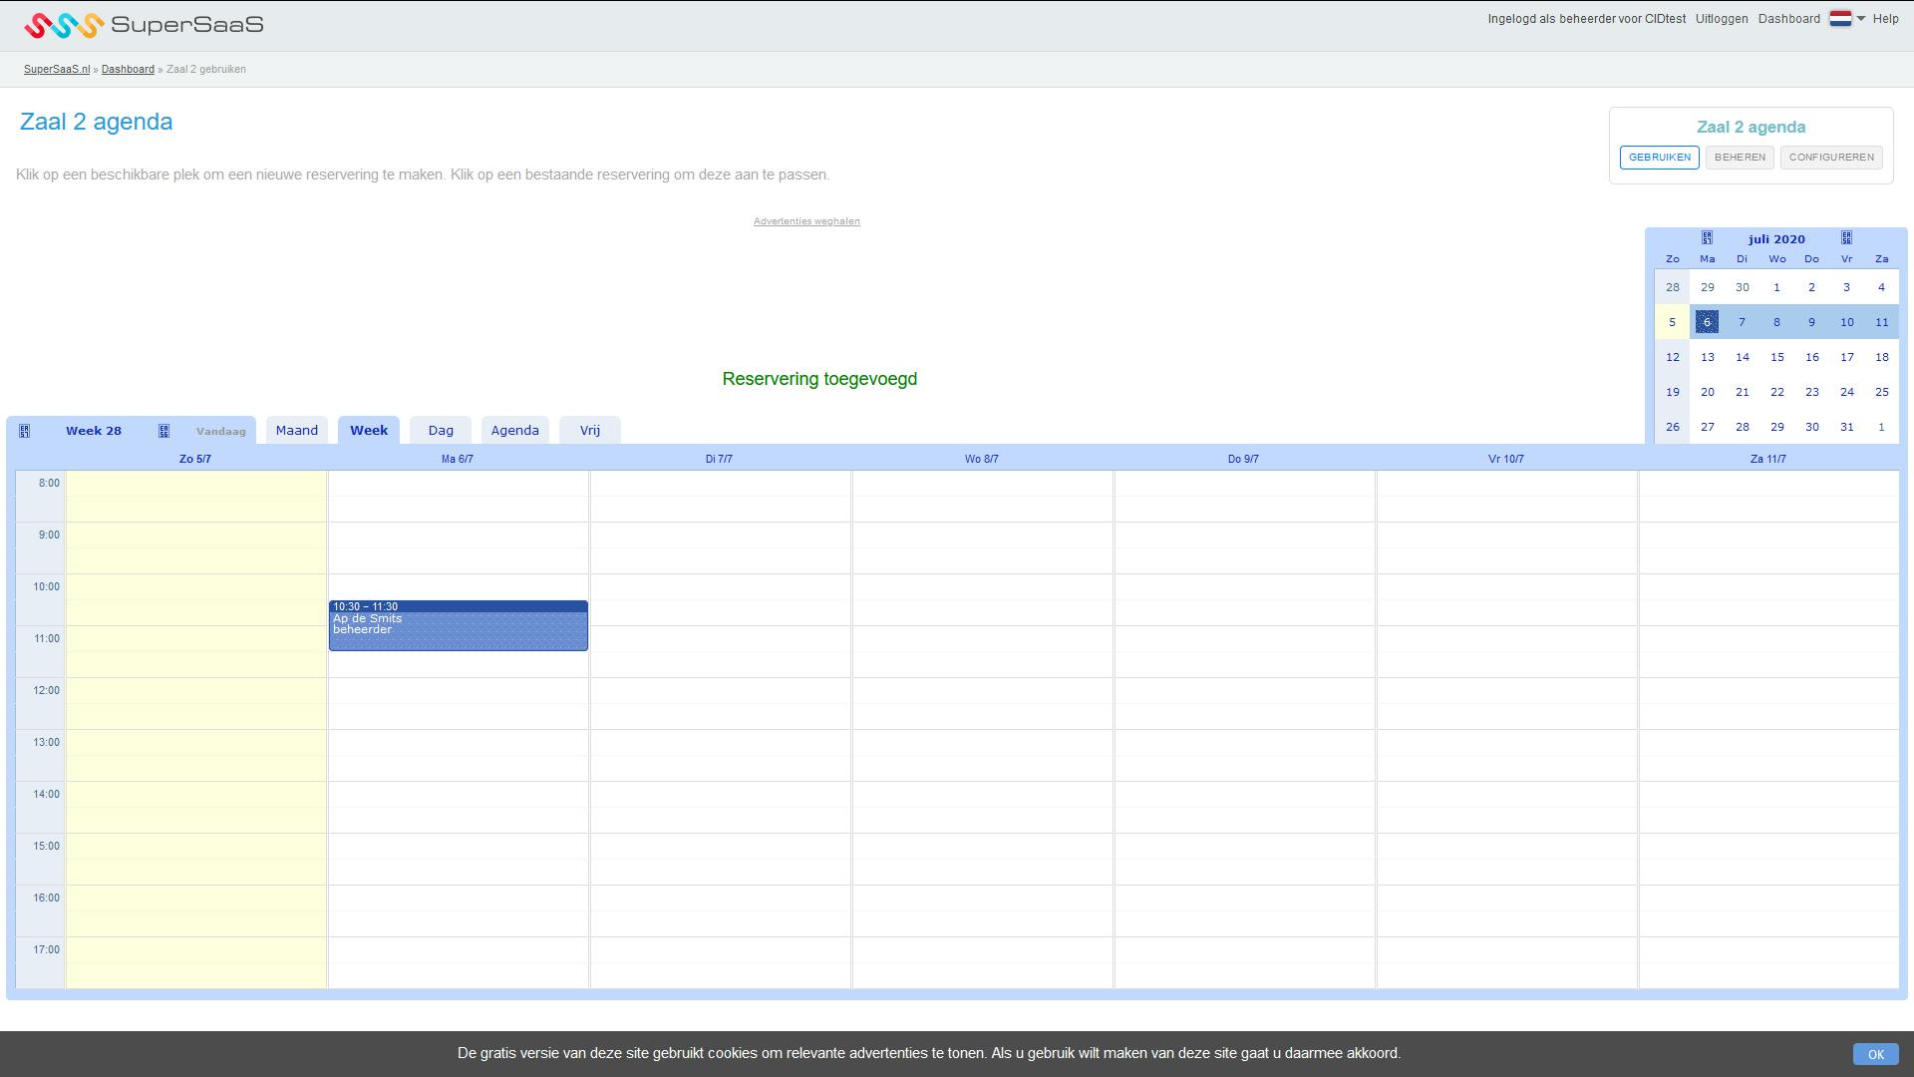Click next month icon in mini calendar
1914x1077 pixels.
1846,238
